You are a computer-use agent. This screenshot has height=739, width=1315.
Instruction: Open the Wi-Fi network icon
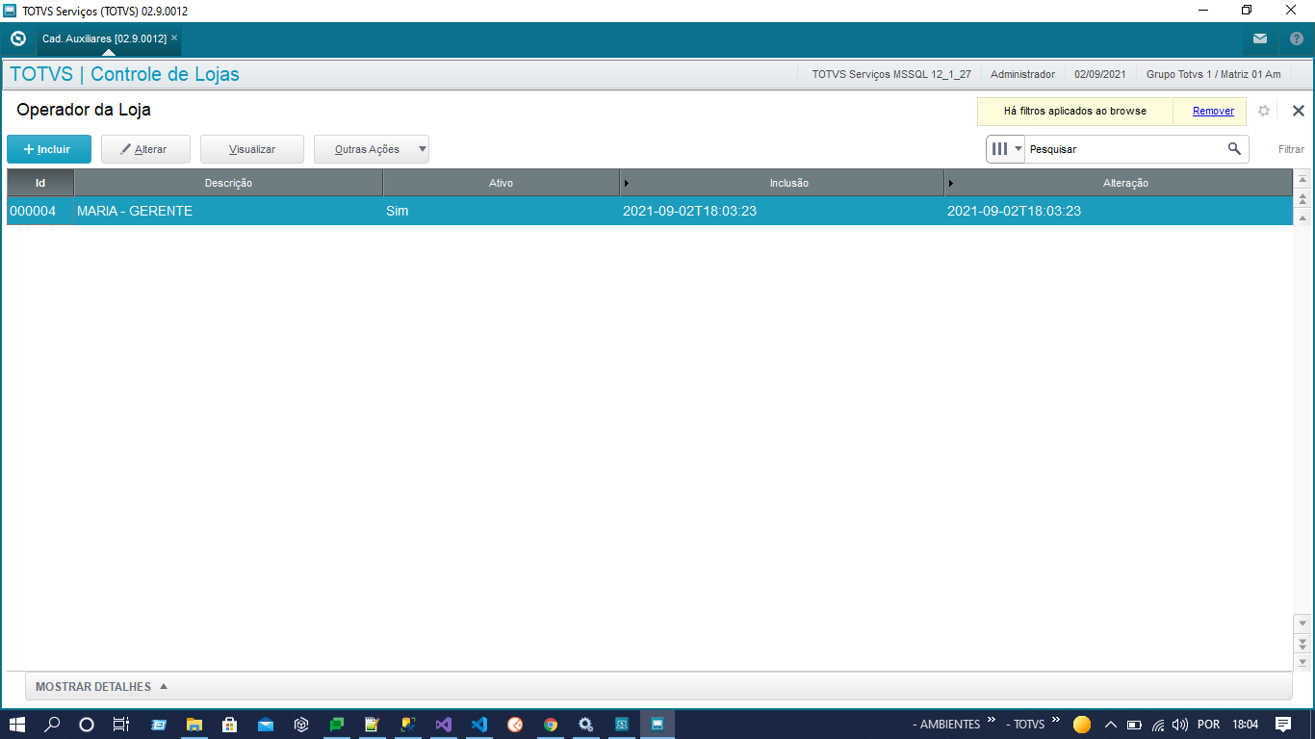coord(1158,725)
